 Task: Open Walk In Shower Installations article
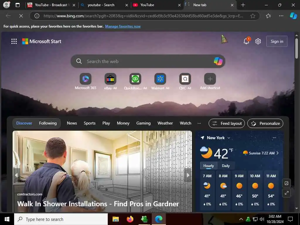tap(98, 204)
